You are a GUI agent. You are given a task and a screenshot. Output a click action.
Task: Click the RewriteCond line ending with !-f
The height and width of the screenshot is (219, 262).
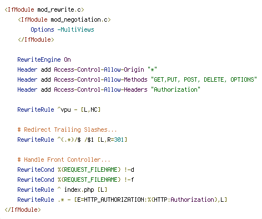75,180
